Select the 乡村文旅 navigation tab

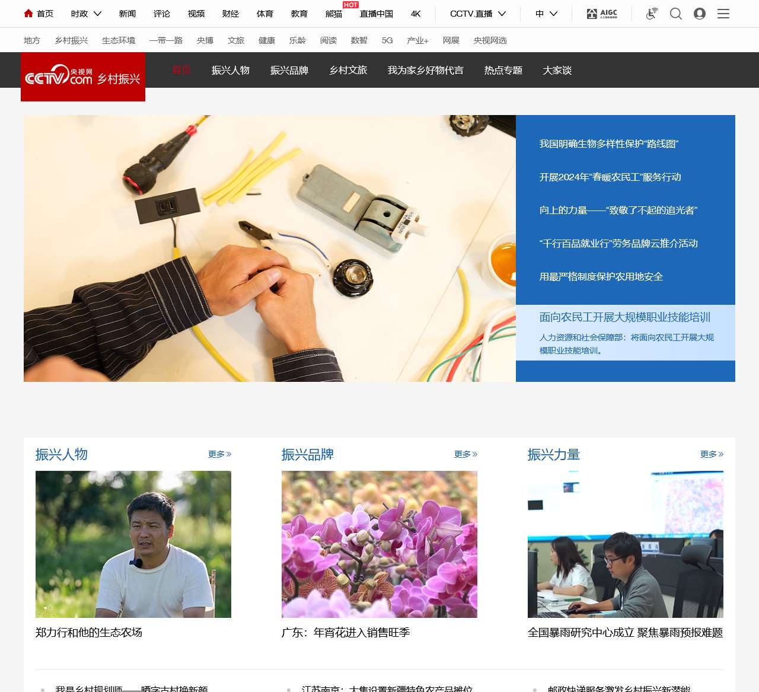click(348, 70)
